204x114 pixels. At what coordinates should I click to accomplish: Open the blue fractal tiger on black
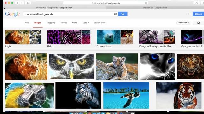point(78,95)
